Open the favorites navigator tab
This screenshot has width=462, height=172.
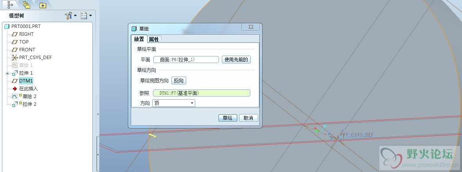pyautogui.click(x=43, y=5)
